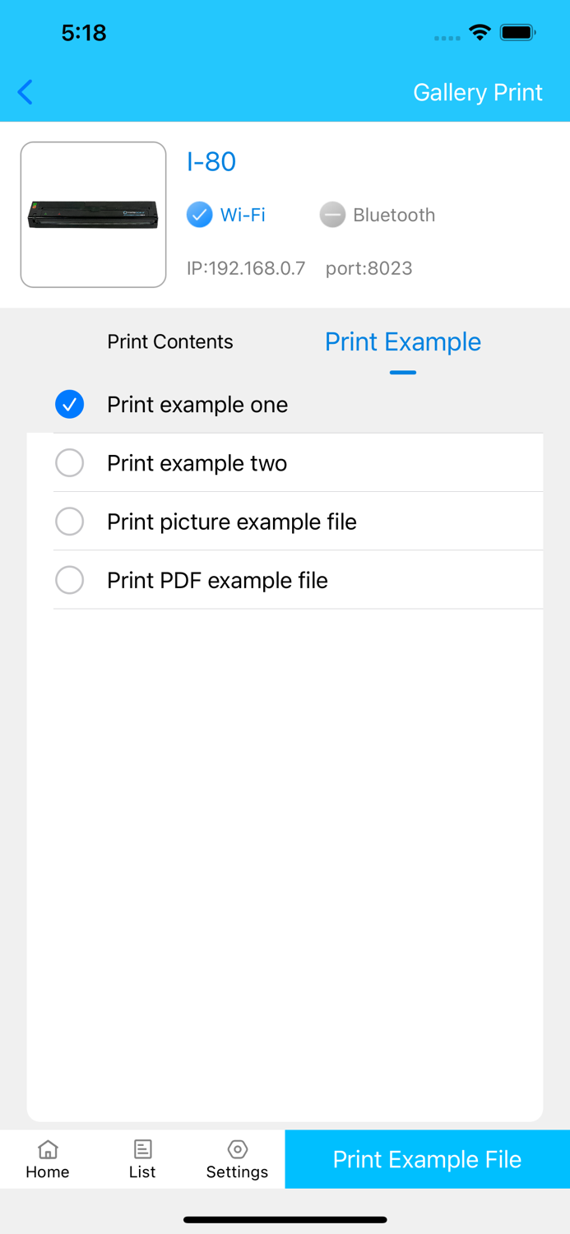The image size is (570, 1234).
Task: Select Print PDF example file option
Action: [70, 580]
